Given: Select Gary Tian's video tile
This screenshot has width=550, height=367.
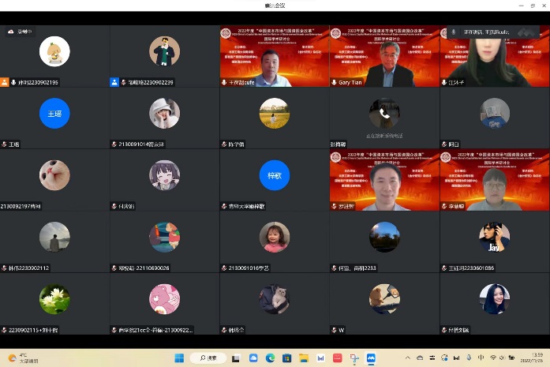Looking at the screenshot, I should point(384,55).
